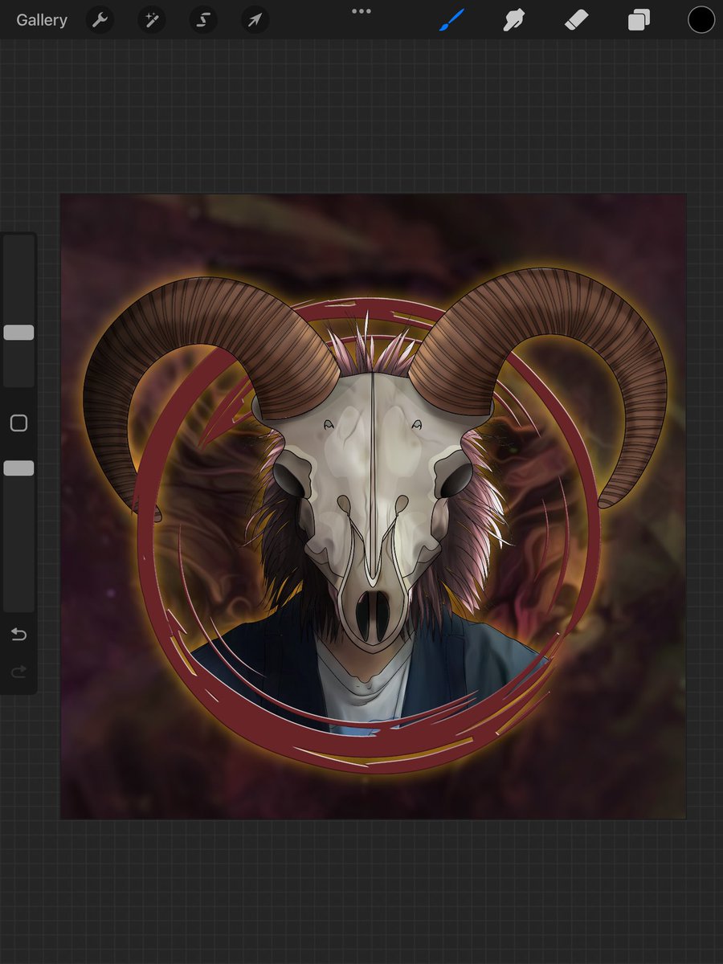
Task: Tap the square Modify button in sidebar
Action: click(18, 423)
